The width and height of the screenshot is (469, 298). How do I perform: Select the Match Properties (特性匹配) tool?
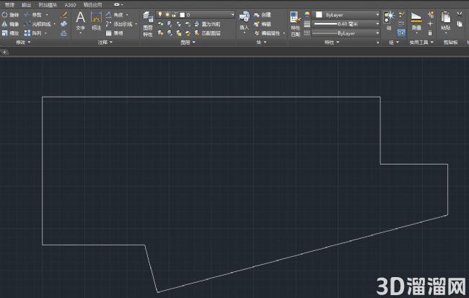[296, 25]
